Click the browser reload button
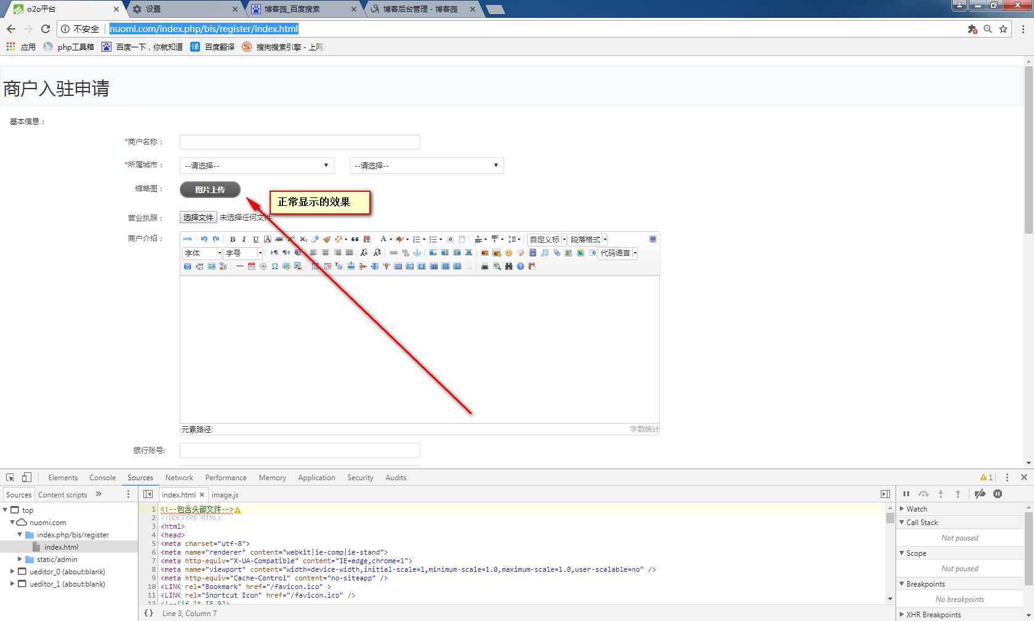This screenshot has width=1034, height=621. coord(46,29)
